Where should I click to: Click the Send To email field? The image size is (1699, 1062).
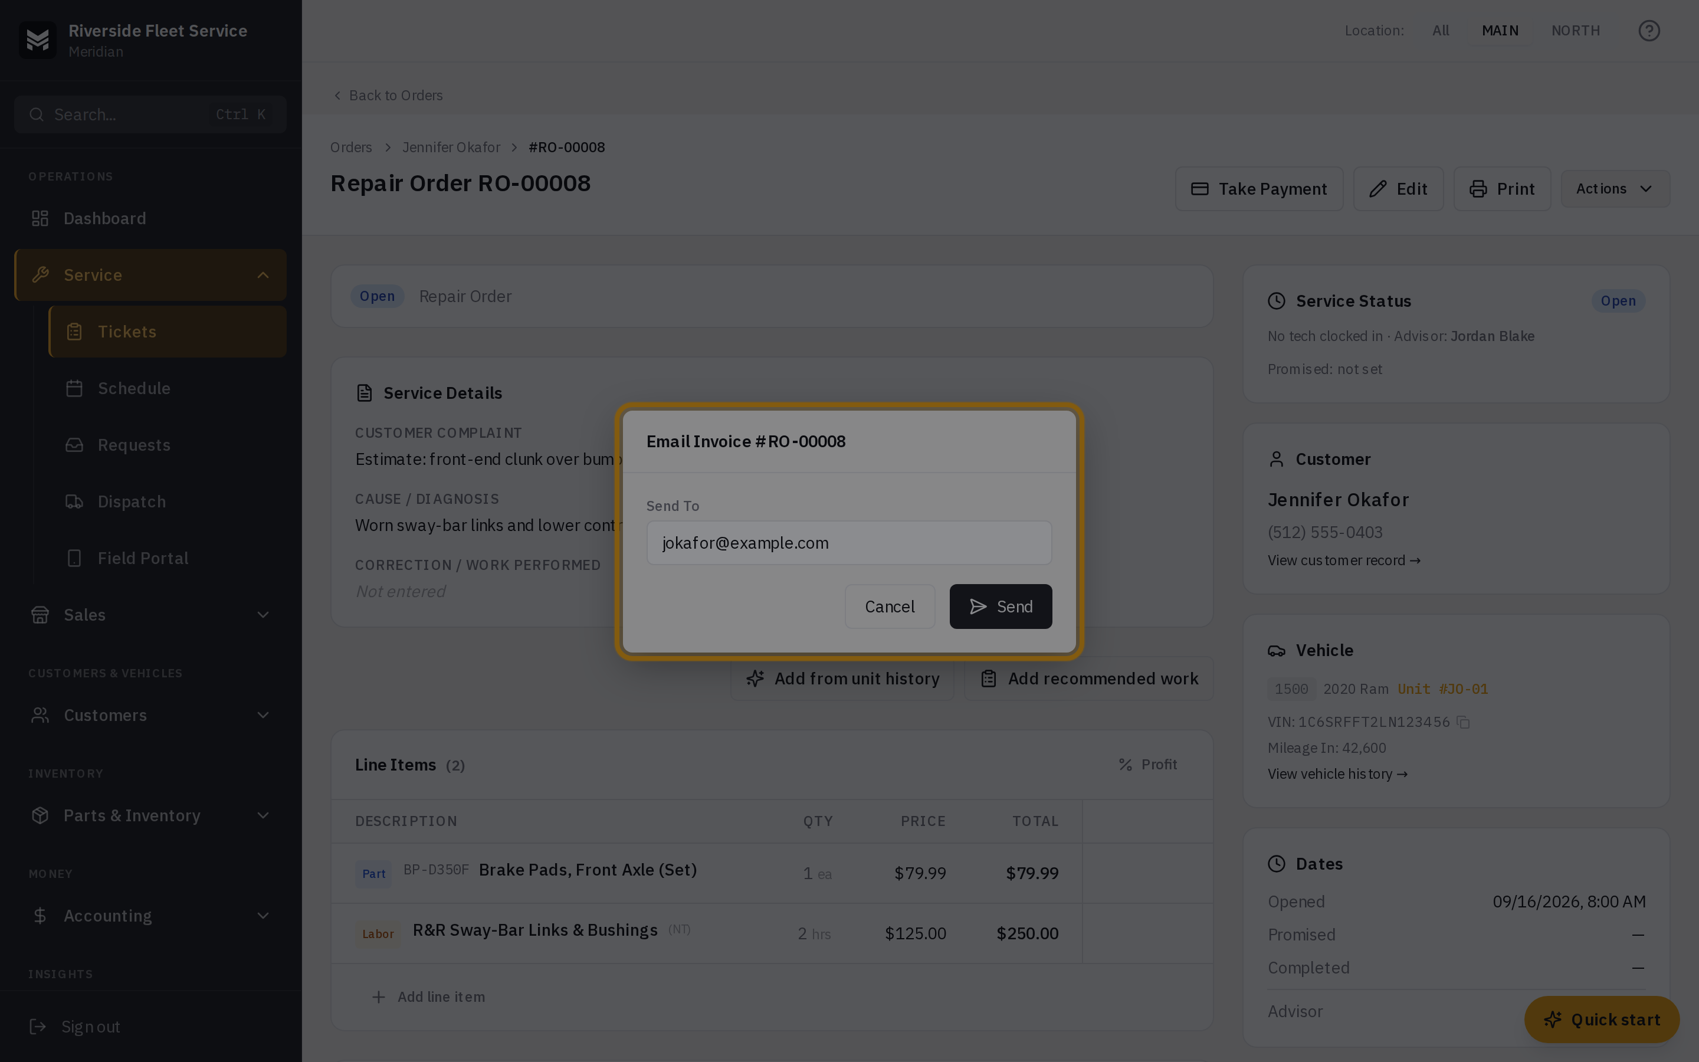click(x=849, y=543)
